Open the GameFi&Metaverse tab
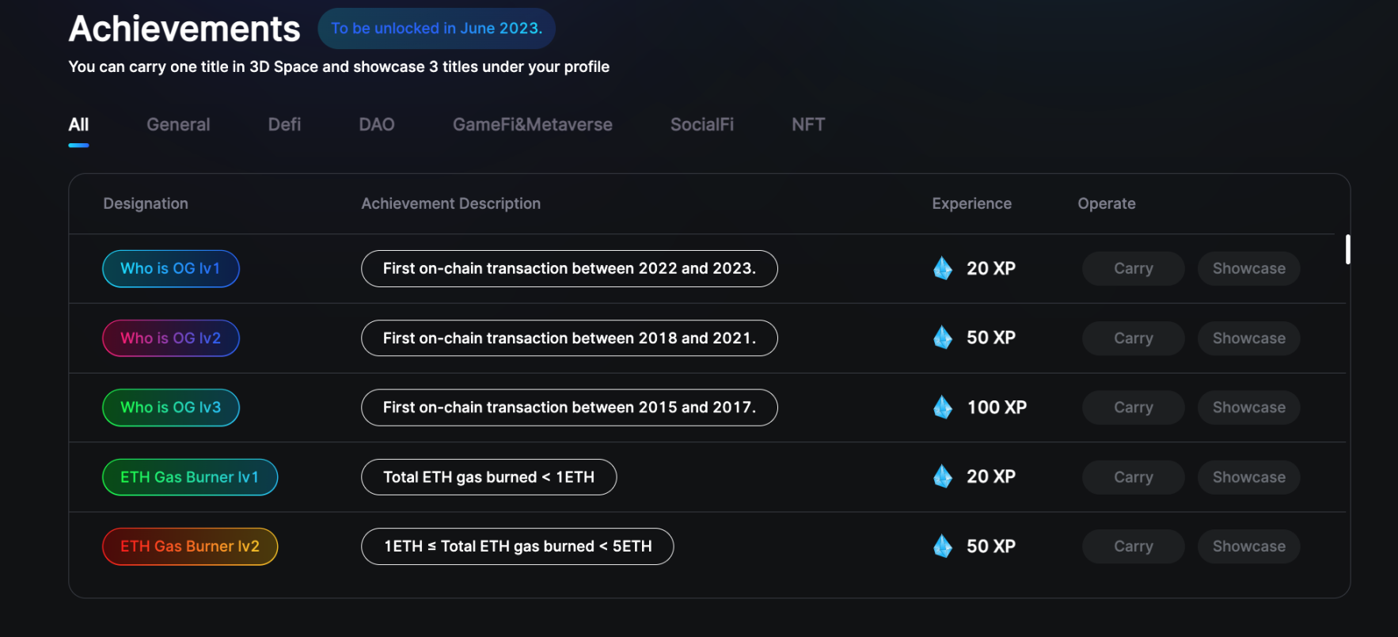The image size is (1398, 637). [532, 125]
